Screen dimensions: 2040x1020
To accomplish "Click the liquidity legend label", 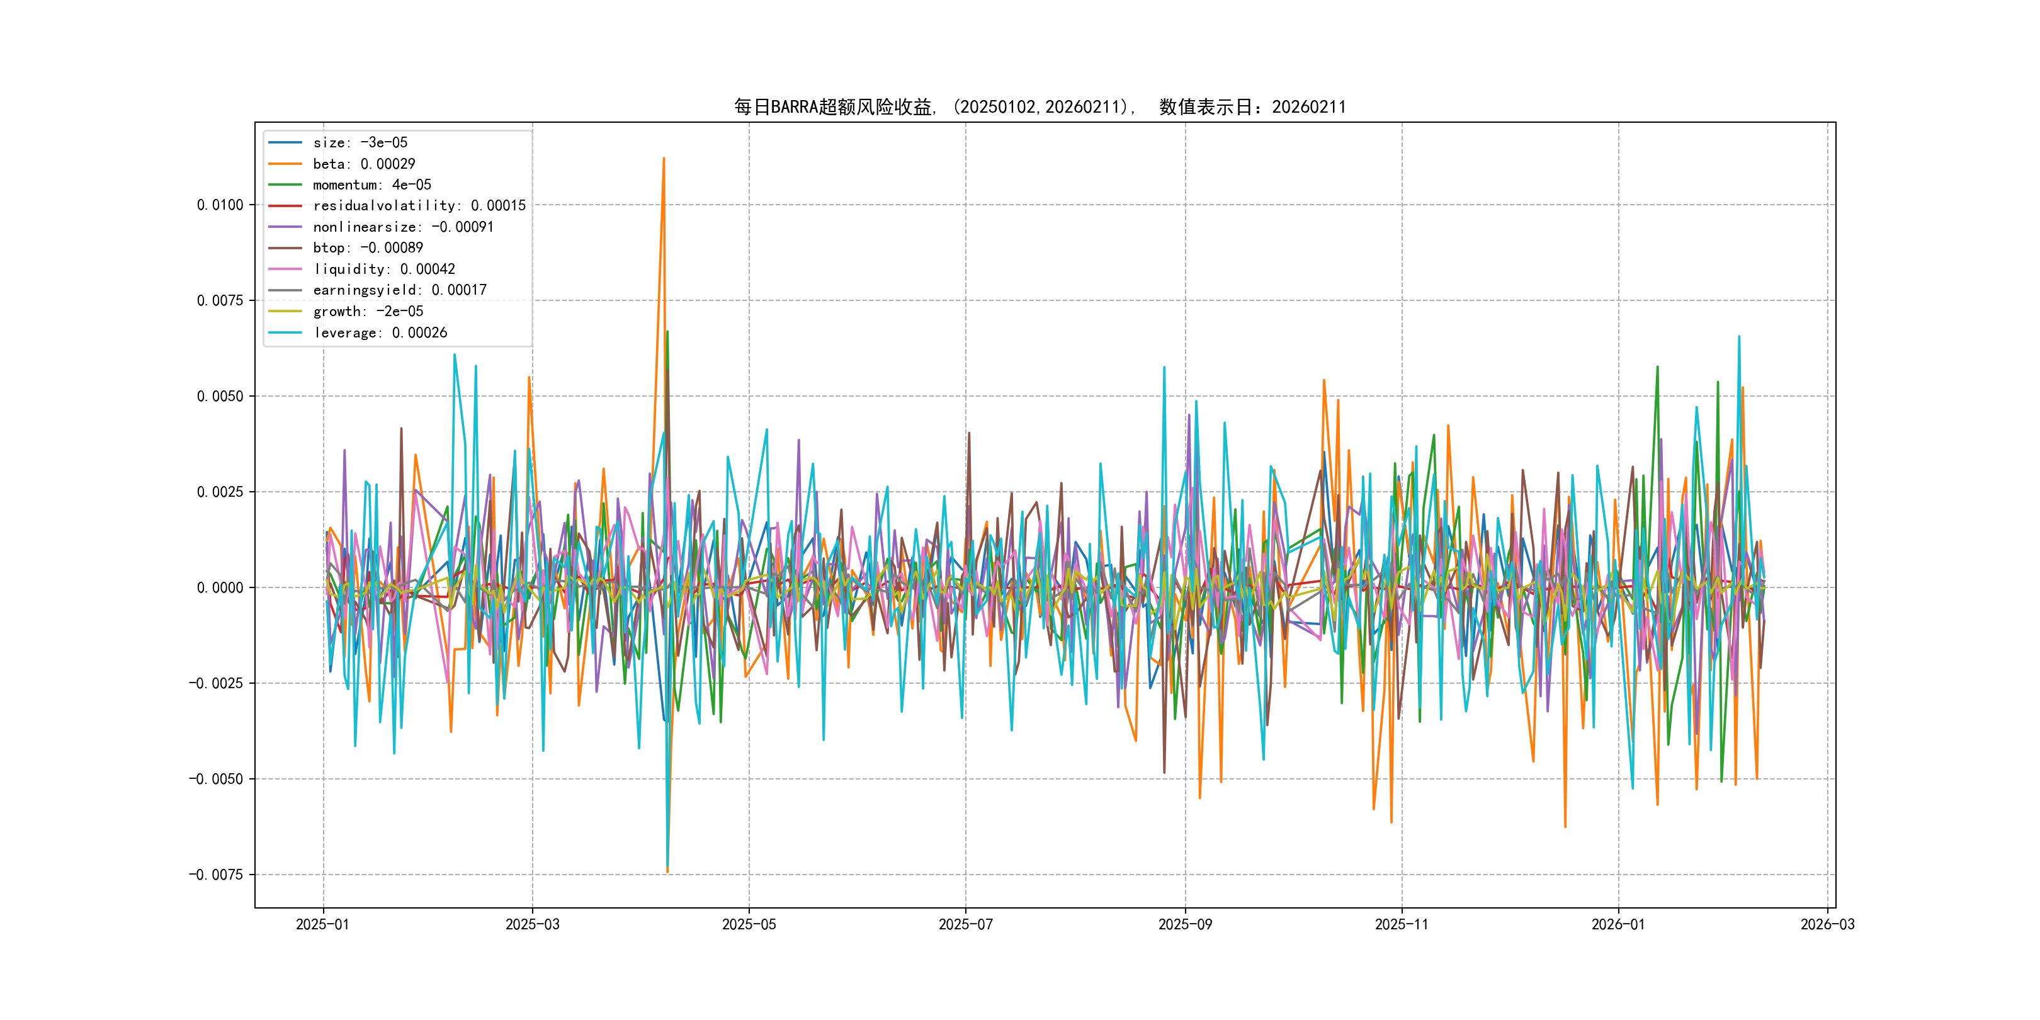I will 384,269.
